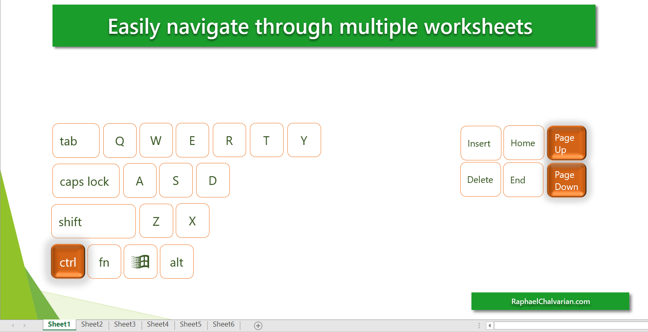648x332 pixels.
Task: Click the next sheet navigation arrow
Action: (25, 325)
